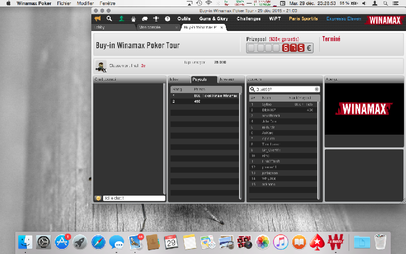Click the megaphone announcements icon
Screen dimensions: 406x254
pyautogui.click(x=97, y=19)
